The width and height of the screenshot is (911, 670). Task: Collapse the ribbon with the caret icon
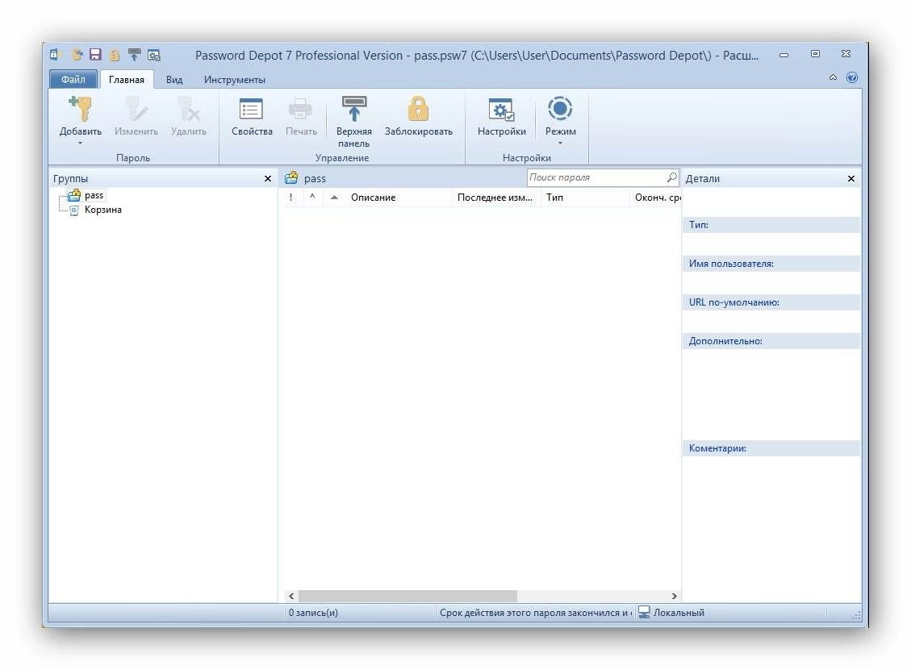click(834, 77)
